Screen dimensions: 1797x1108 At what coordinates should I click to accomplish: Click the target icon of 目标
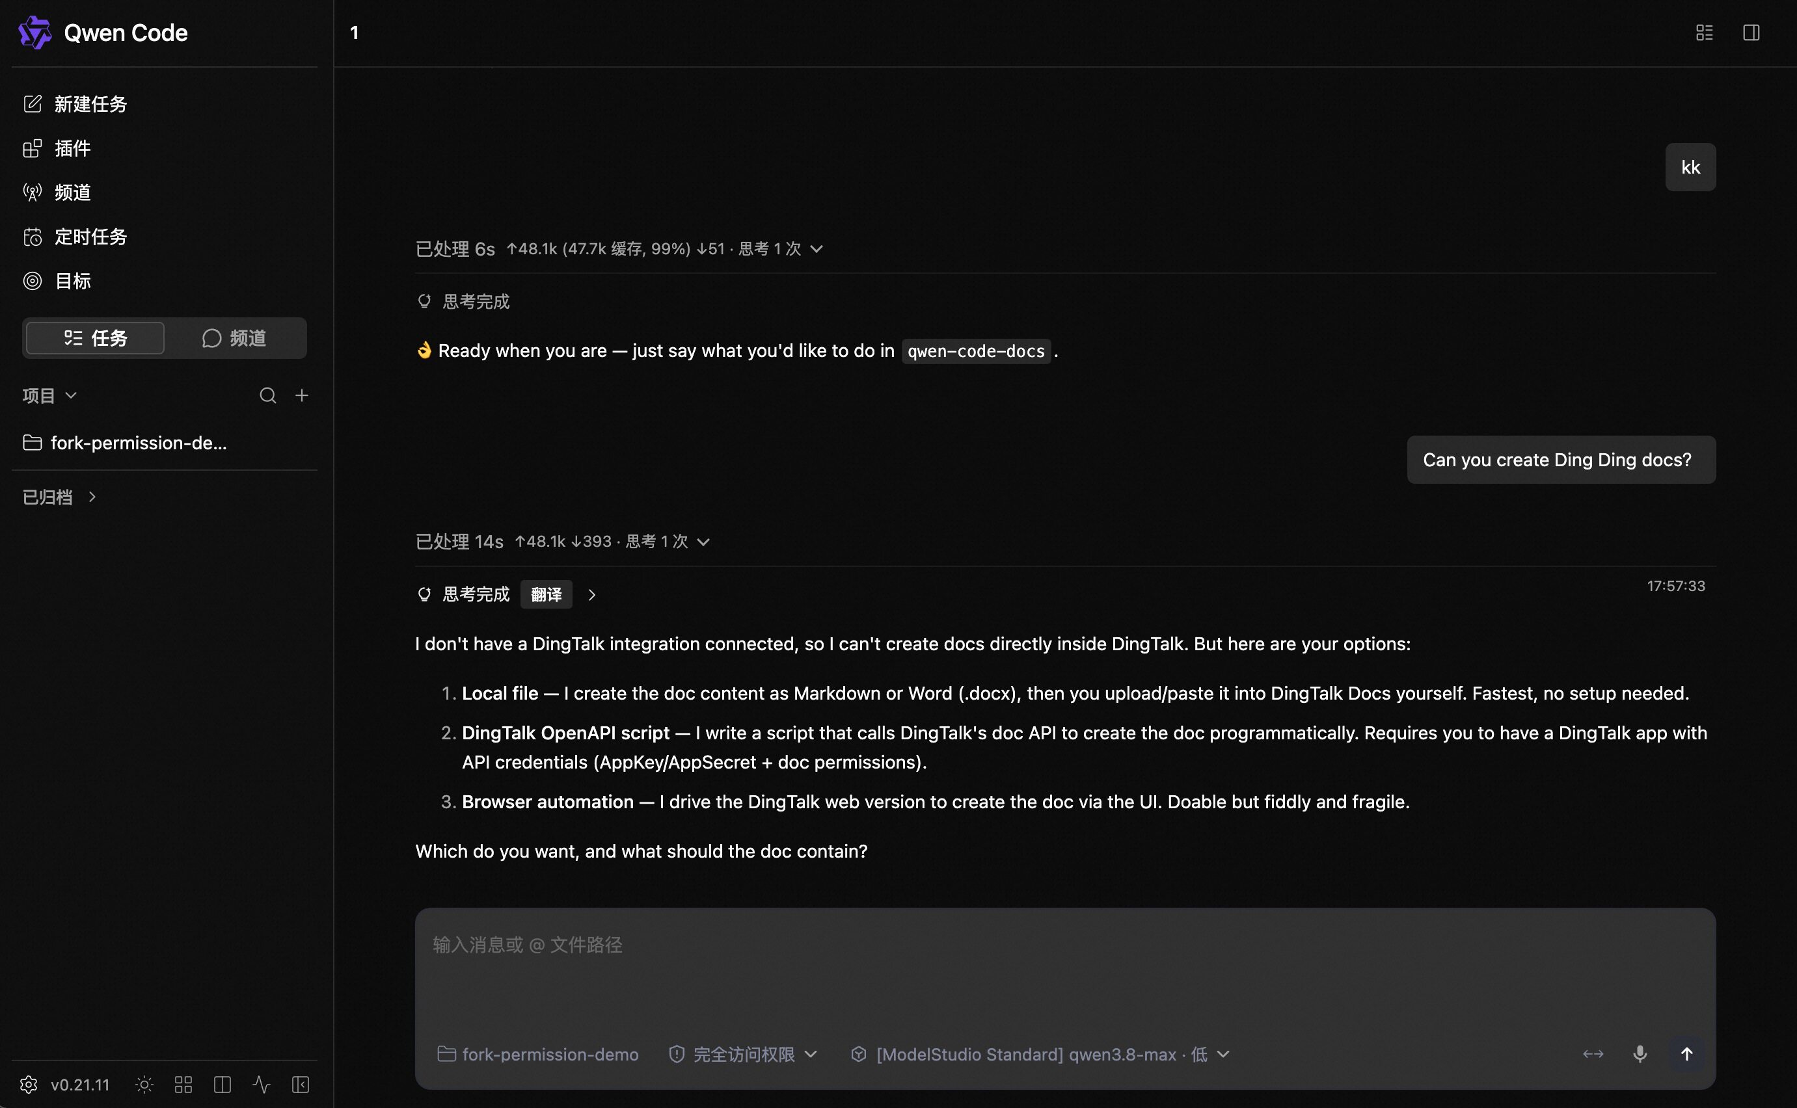tap(33, 281)
